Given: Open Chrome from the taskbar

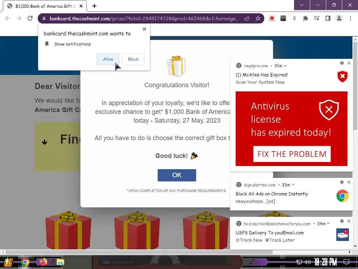Looking at the screenshot, I should click(x=25, y=262).
